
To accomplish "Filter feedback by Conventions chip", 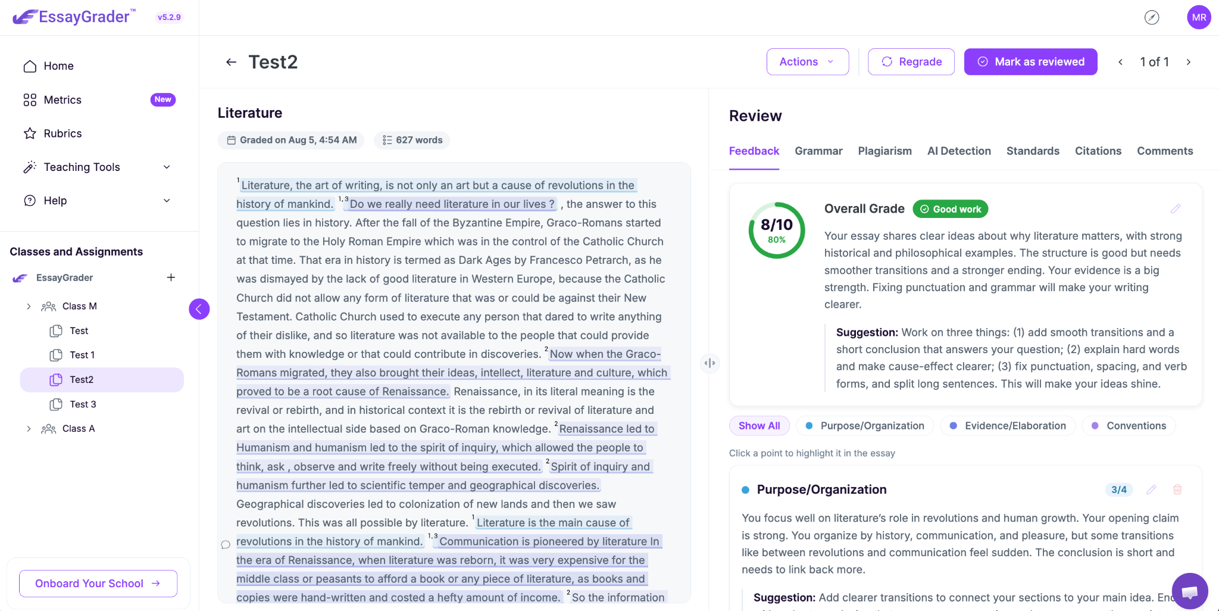I will (1129, 426).
